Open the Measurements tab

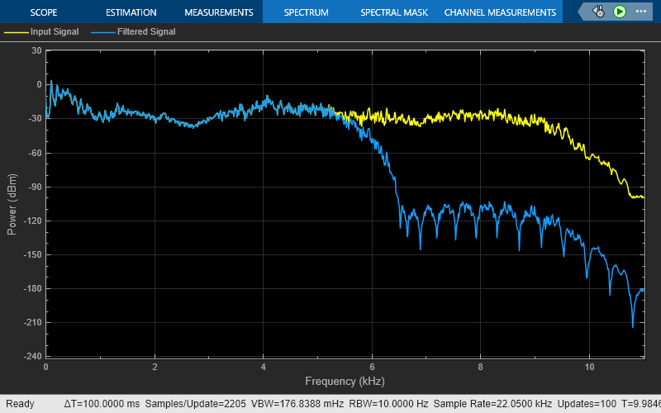pyautogui.click(x=218, y=12)
